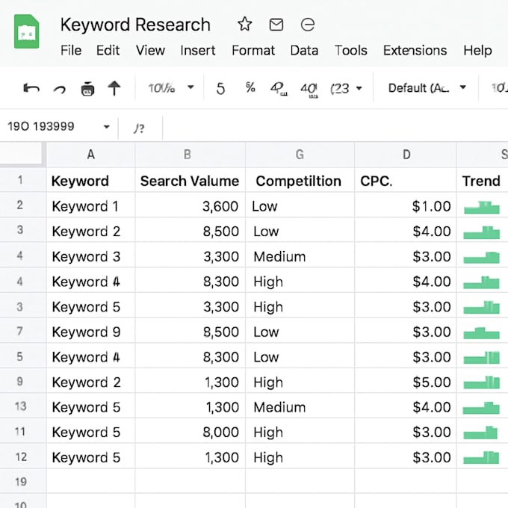Click the 'Competiltion' header cell
Screen dimensions: 508x508
click(x=300, y=180)
